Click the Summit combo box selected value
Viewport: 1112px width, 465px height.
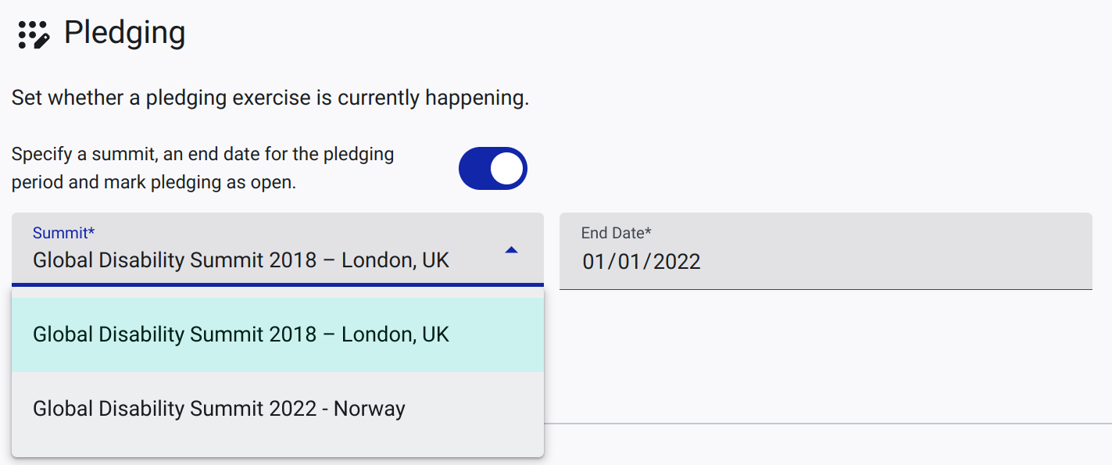pos(241,260)
